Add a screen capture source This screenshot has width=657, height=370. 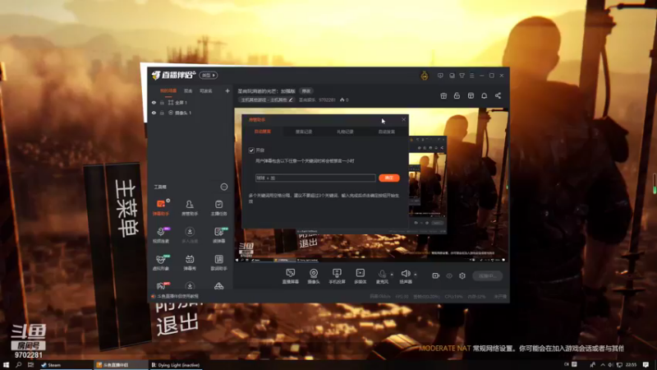click(x=291, y=276)
